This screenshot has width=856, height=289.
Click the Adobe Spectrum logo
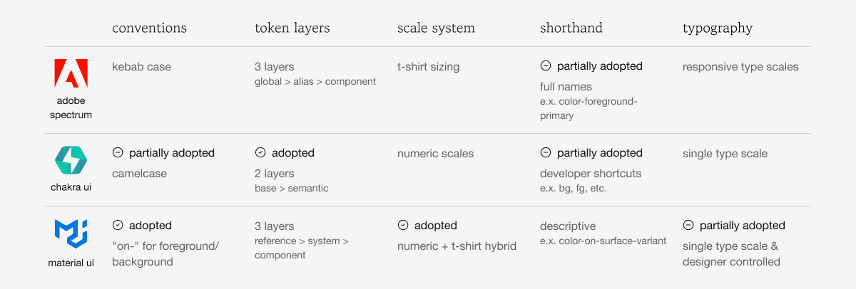71,73
